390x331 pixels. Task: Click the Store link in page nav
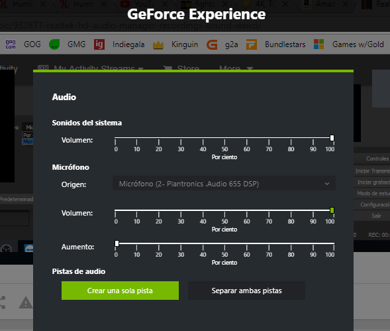181,68
